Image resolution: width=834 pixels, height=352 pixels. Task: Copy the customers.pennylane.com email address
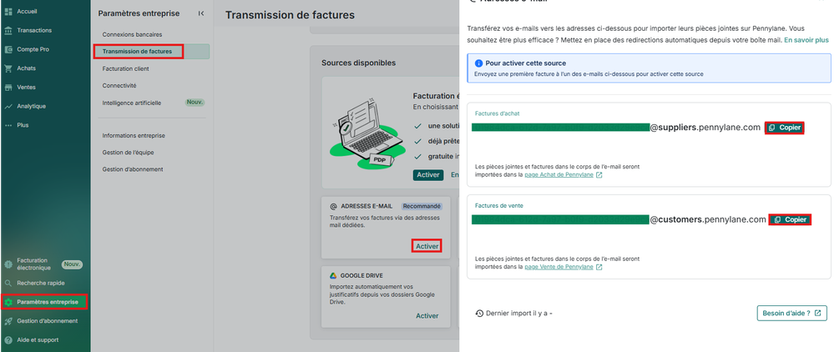[x=790, y=219]
